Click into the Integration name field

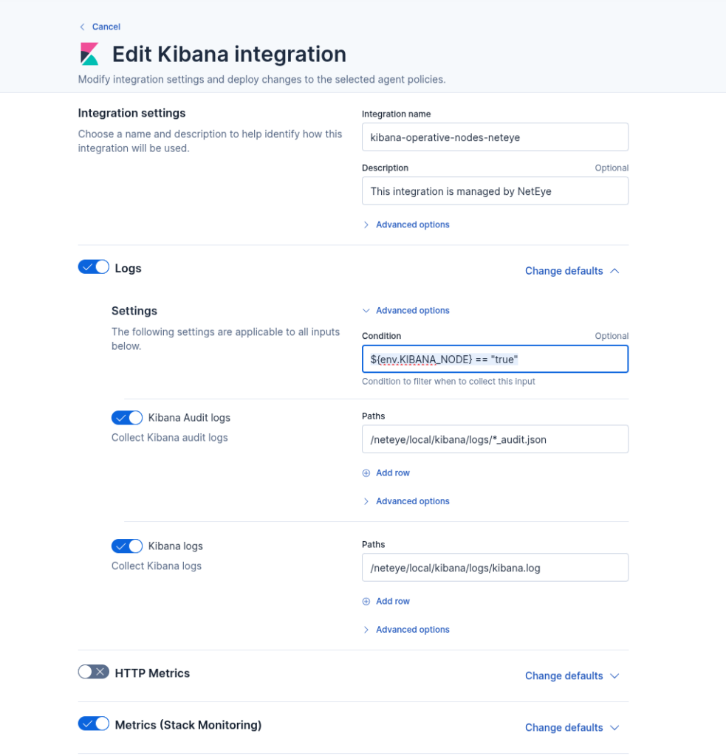(495, 137)
